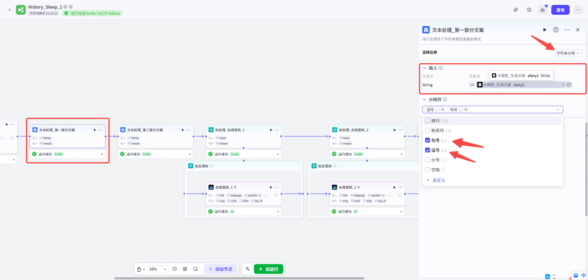588x280 pixels.
Task: Uncheck the 句号 option
Action: 427,141
